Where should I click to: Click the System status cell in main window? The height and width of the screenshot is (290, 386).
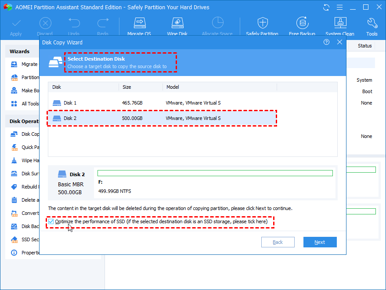click(x=364, y=80)
